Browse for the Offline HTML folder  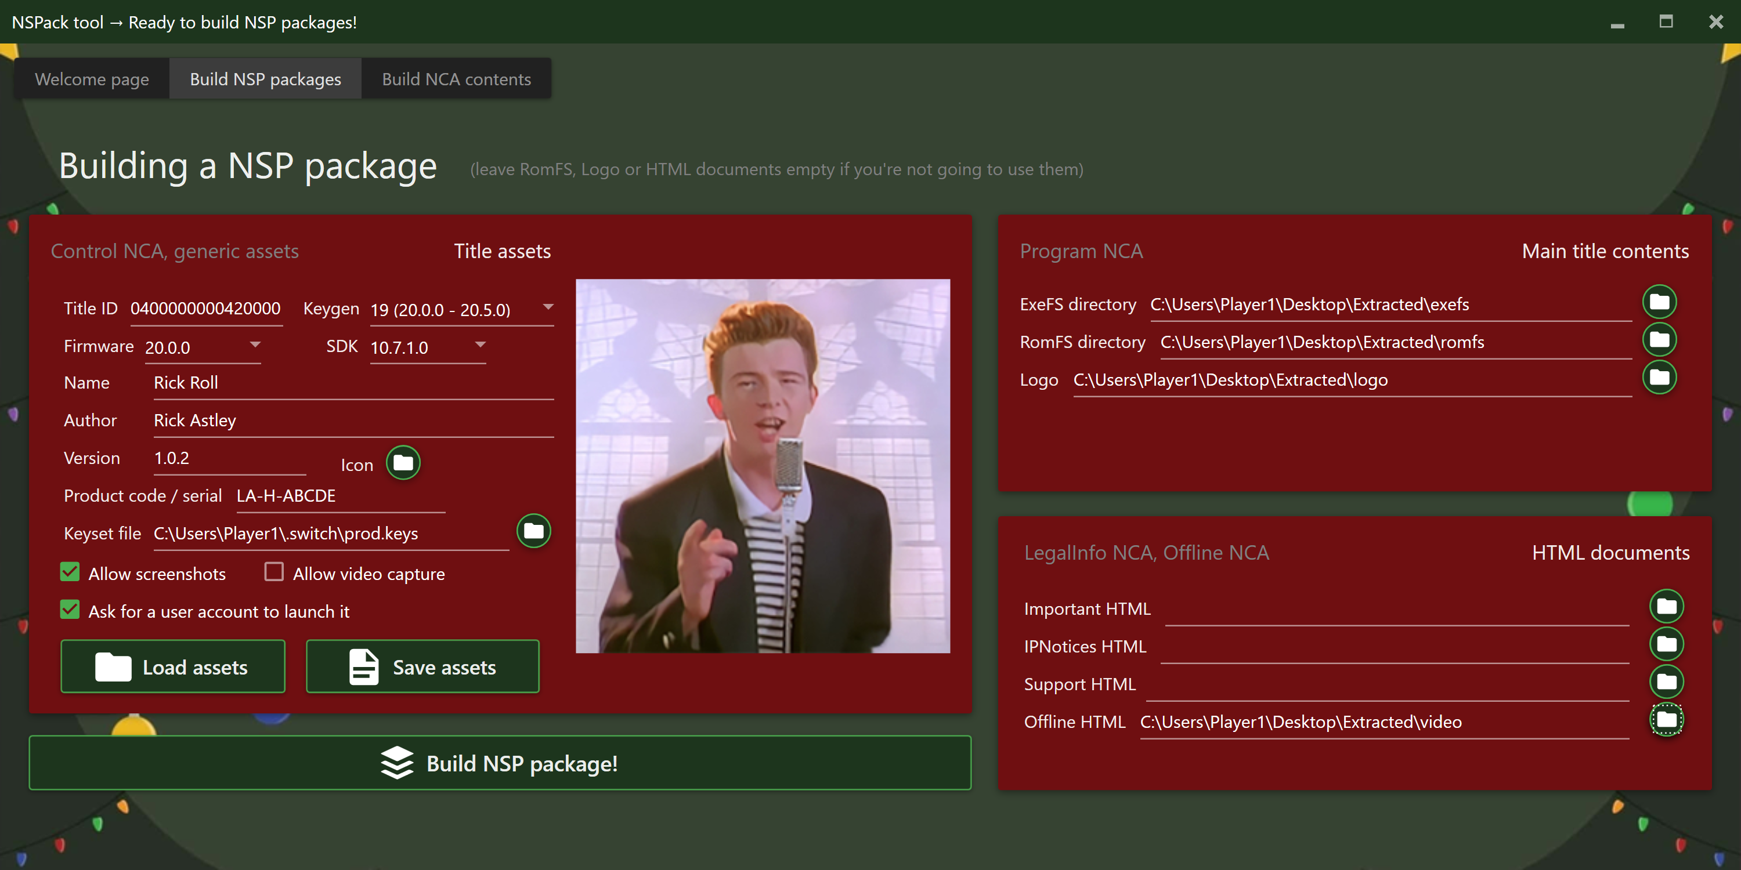point(1666,720)
